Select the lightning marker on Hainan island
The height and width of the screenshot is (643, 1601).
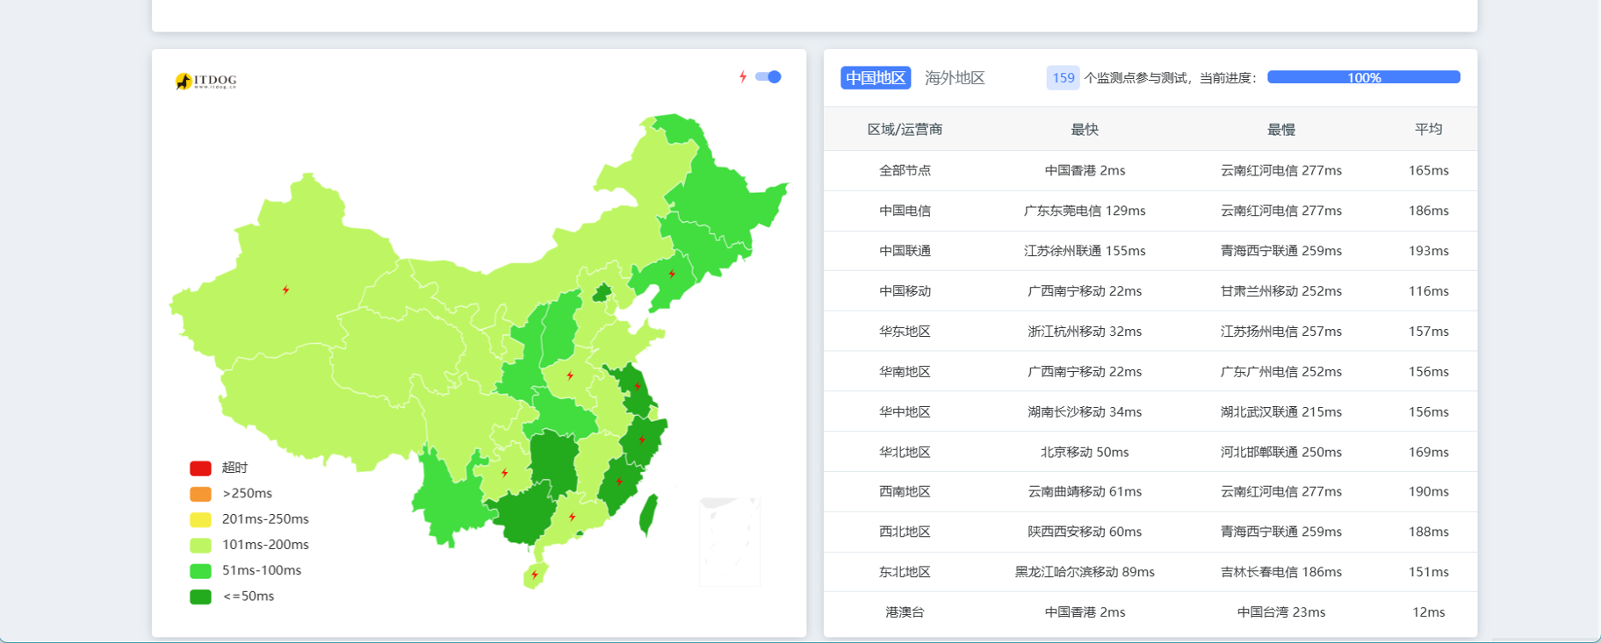(x=534, y=575)
